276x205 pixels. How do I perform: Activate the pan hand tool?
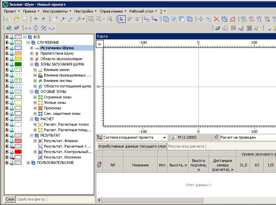coord(55,19)
